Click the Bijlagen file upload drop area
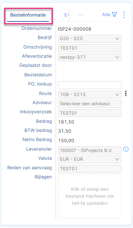 (x=90, y=196)
